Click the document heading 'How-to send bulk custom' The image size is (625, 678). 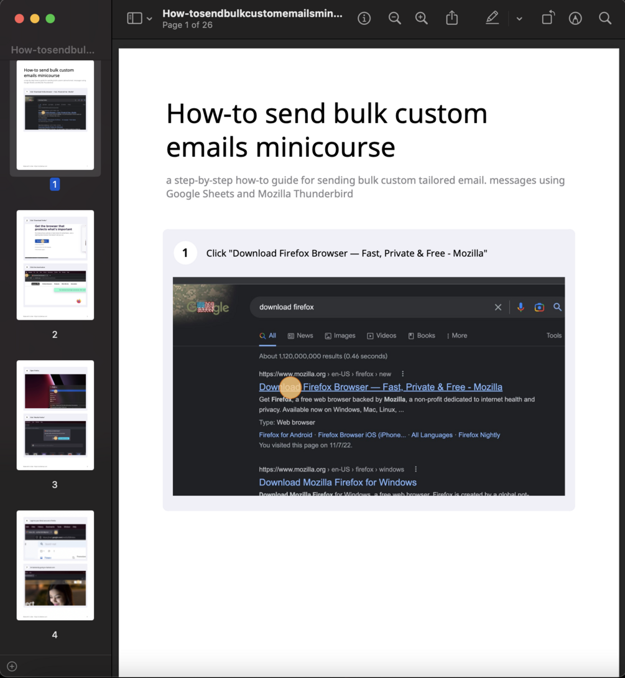pos(326,114)
